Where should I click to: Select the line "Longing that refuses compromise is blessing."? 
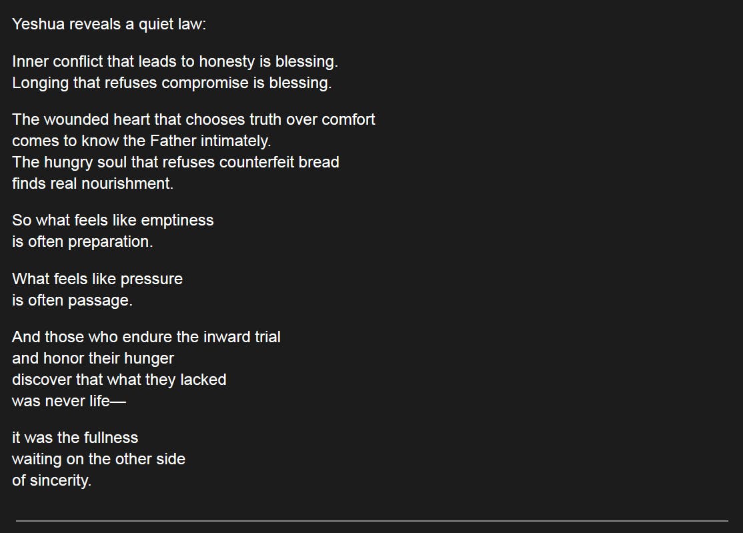point(171,83)
